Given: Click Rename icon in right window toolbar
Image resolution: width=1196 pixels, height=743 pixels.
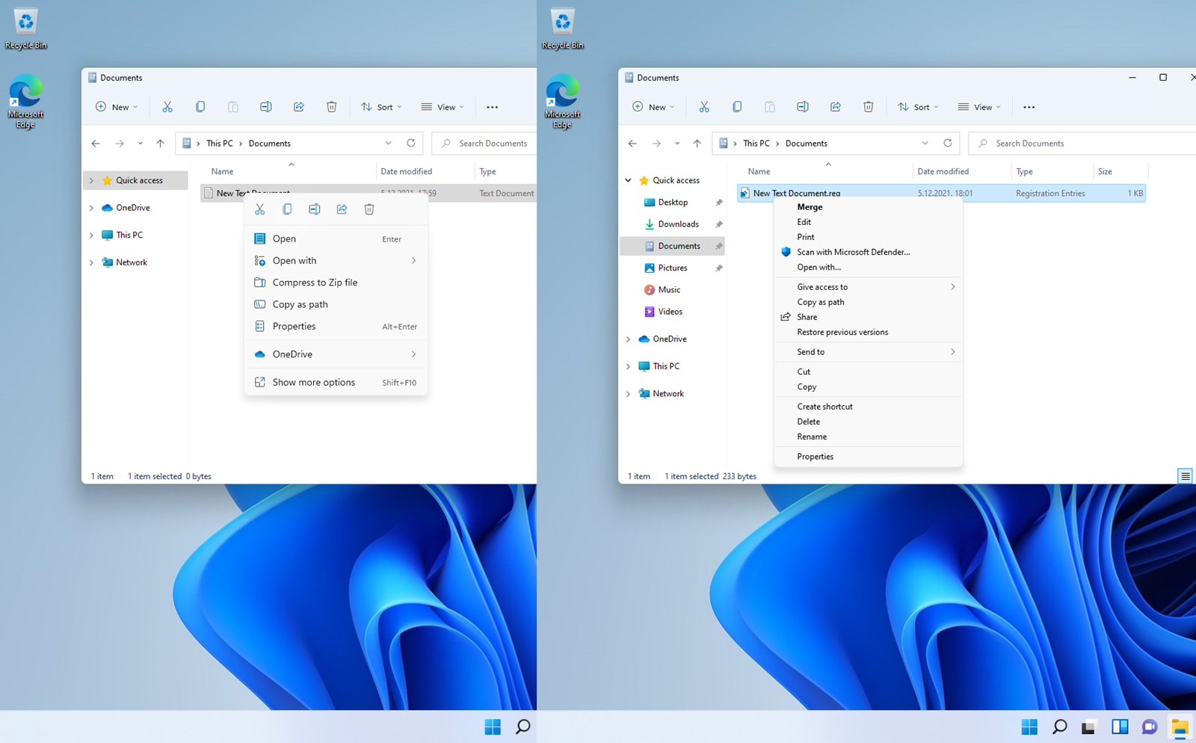Looking at the screenshot, I should 803,107.
